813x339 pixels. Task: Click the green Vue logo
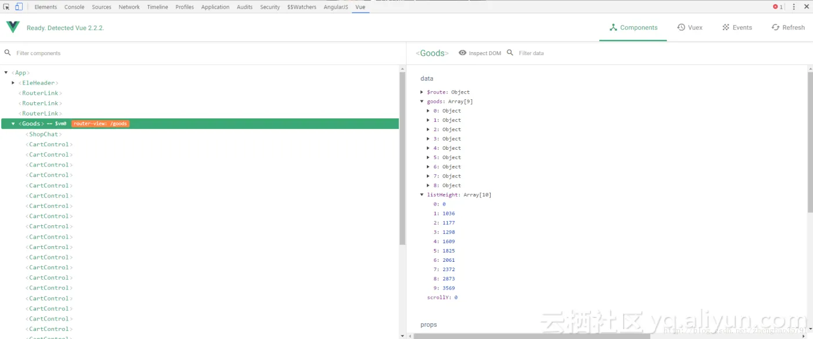click(x=13, y=27)
